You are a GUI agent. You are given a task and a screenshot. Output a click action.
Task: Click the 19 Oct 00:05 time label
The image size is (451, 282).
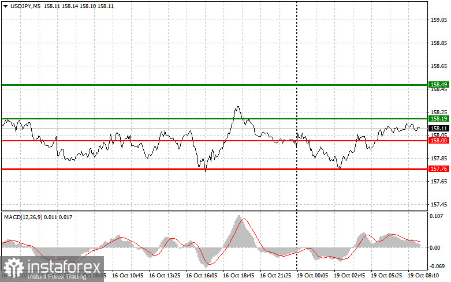[312, 276]
